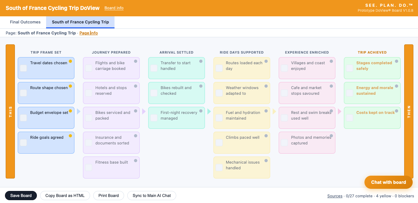The image size is (418, 203).
Task: Click status dot on Photos and memories captured
Action: [x=331, y=136]
